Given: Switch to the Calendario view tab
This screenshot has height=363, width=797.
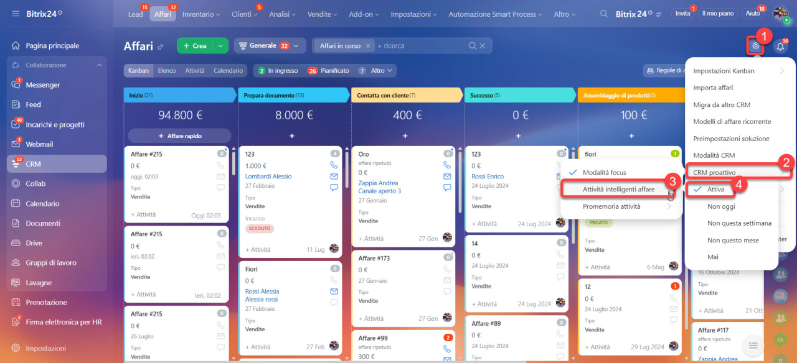Looking at the screenshot, I should pyautogui.click(x=229, y=71).
